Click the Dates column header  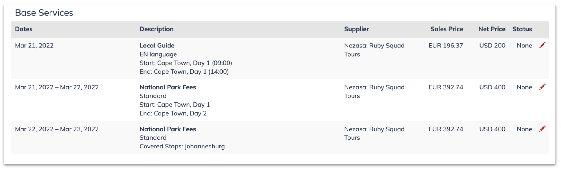pyautogui.click(x=24, y=29)
